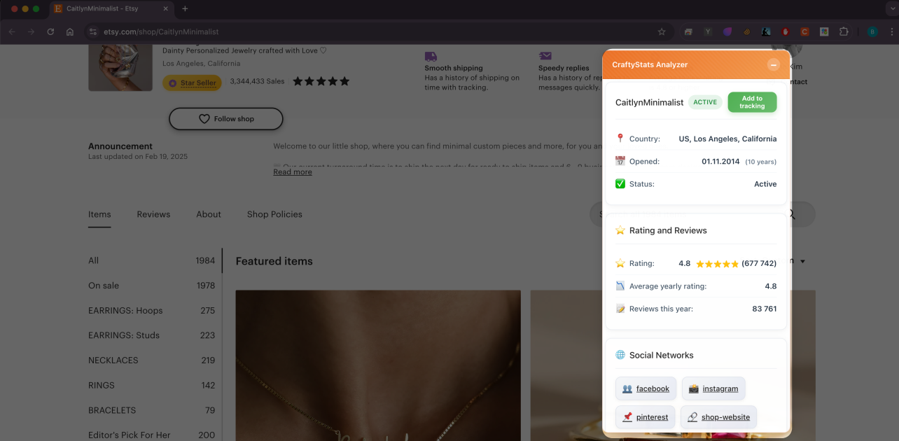
Task: Click the Follow shop button
Action: coord(225,119)
